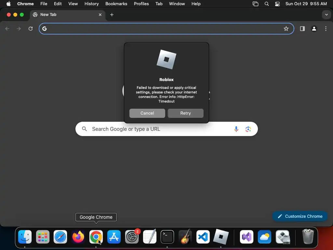Open Spotlight search in the menu bar
Image resolution: width=333 pixels, height=250 pixels.
(267, 4)
